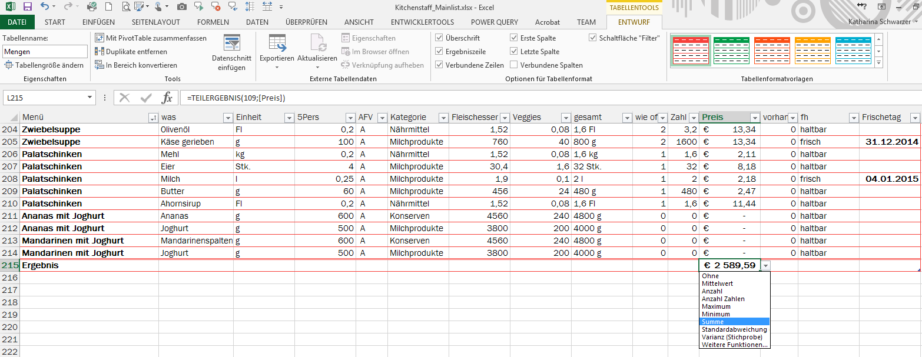This screenshot has height=357, width=922.
Task: Click the Save icon in quick access toolbar
Action: [x=28, y=6]
